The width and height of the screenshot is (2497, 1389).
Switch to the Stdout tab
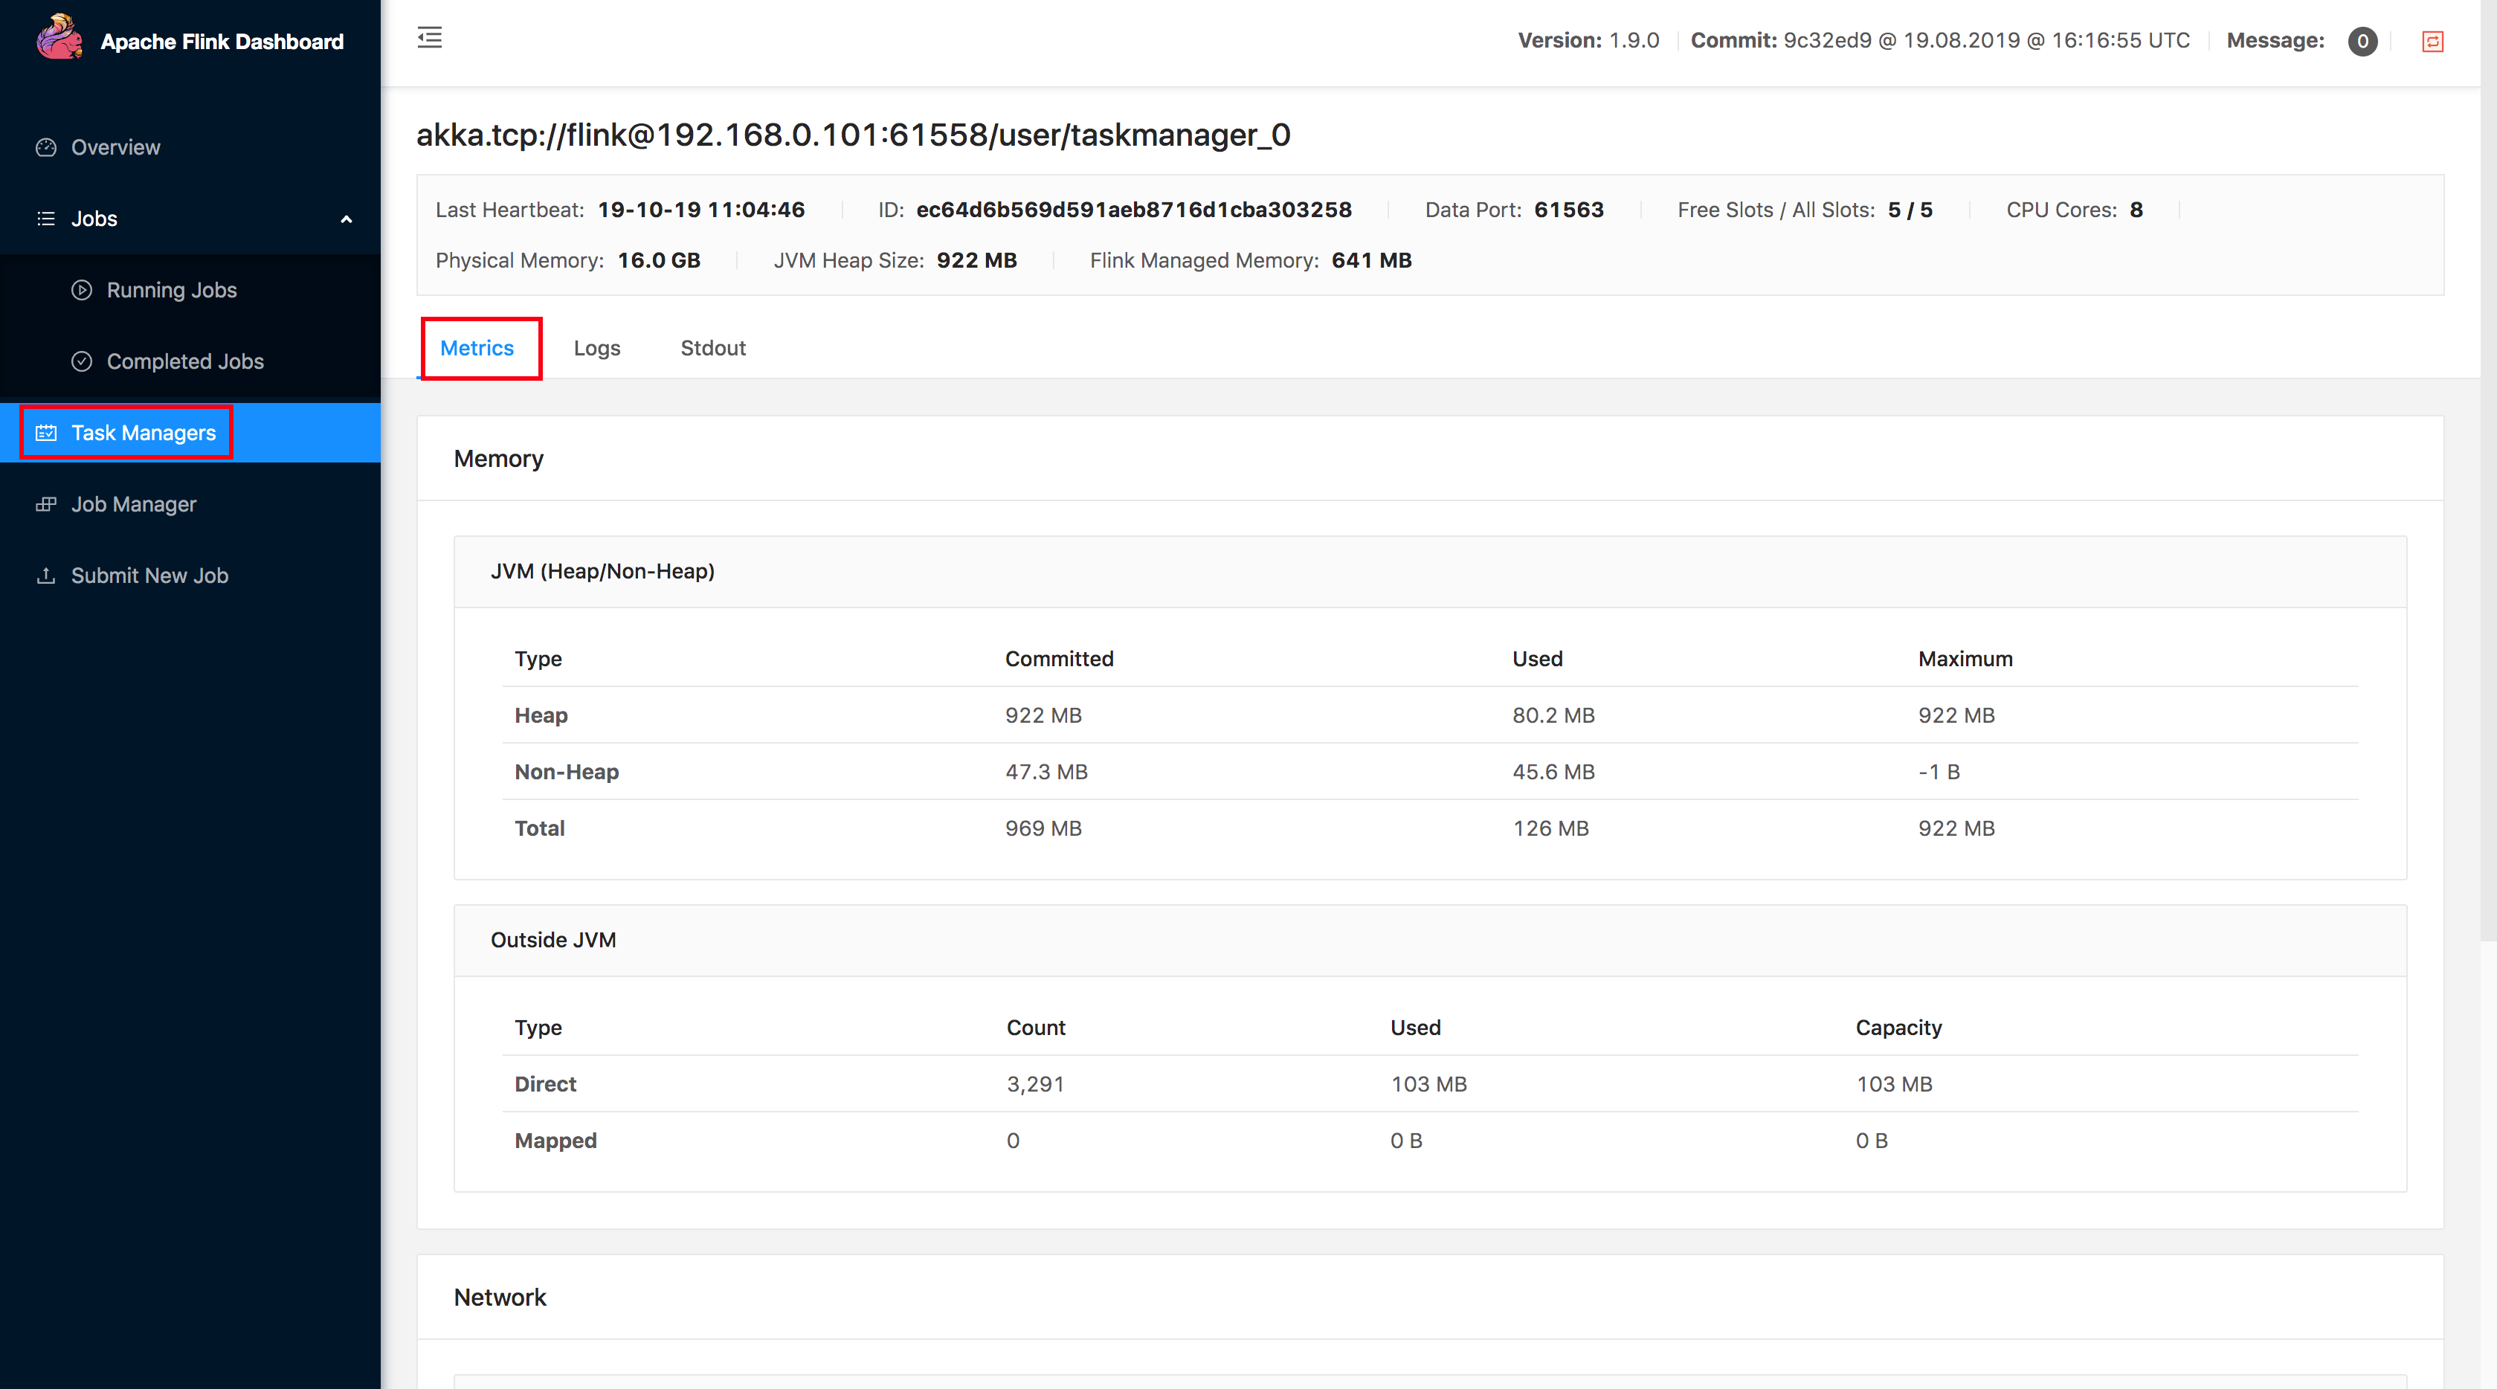click(x=713, y=348)
